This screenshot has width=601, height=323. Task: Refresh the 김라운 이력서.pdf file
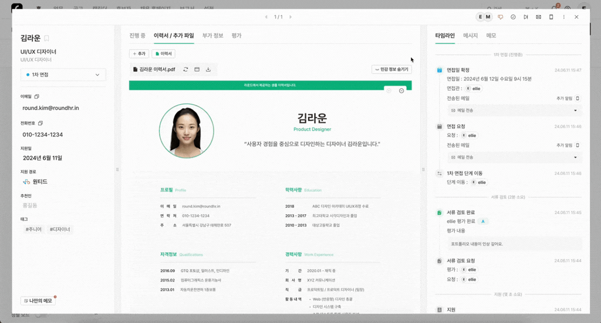pyautogui.click(x=185, y=70)
